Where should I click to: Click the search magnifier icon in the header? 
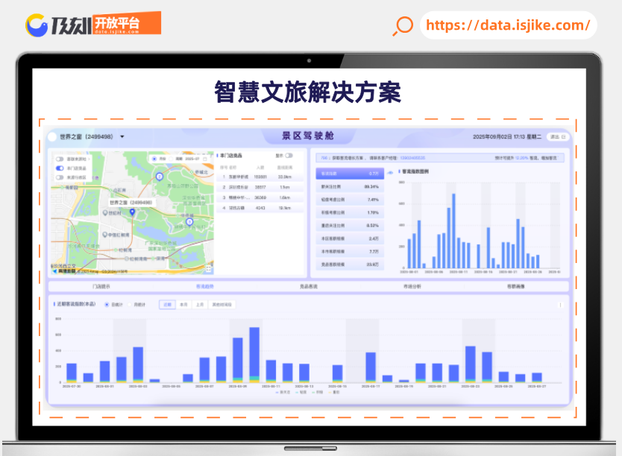[x=402, y=26]
